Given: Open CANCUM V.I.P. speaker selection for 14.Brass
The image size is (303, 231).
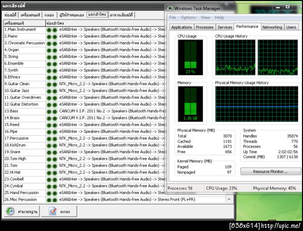Looking at the screenshot, I should click(112, 118).
